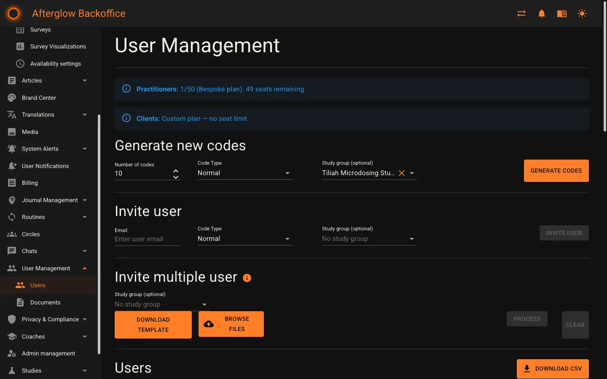
Task: Click the Clear button
Action: 575,325
